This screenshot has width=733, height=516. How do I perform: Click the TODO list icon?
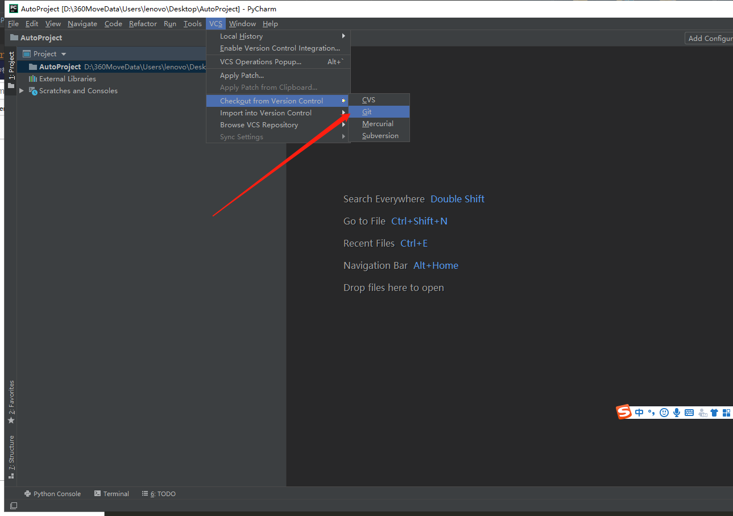[145, 494]
